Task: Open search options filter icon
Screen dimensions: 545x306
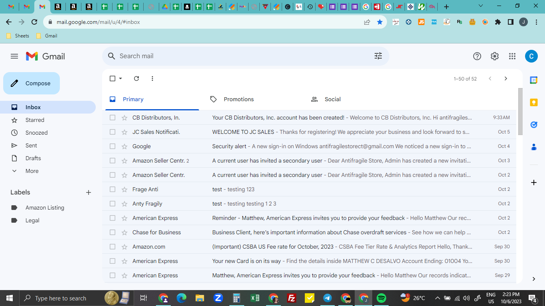Action: [x=378, y=56]
